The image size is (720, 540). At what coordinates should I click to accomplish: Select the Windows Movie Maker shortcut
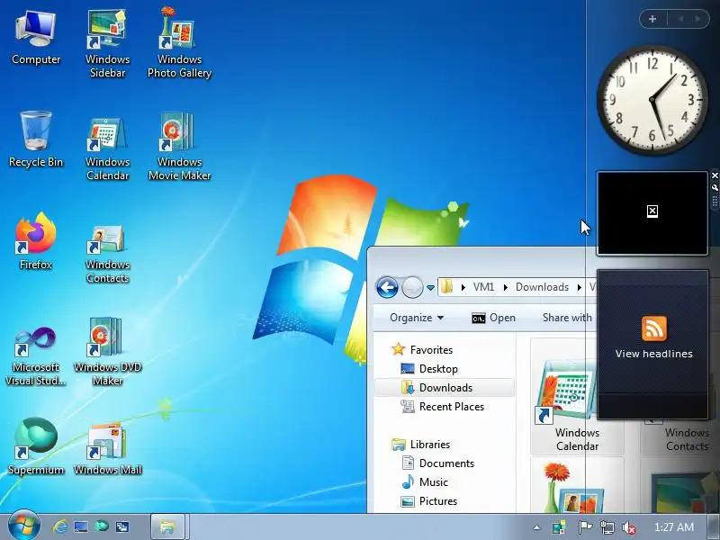[x=179, y=147]
